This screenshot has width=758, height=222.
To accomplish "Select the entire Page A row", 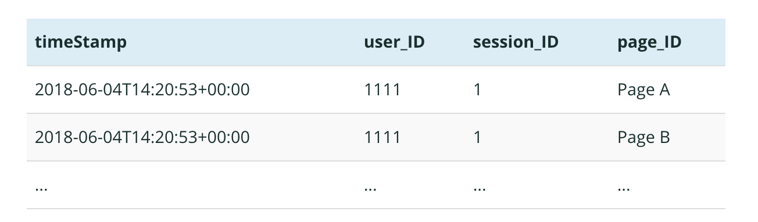I will pos(376,89).
